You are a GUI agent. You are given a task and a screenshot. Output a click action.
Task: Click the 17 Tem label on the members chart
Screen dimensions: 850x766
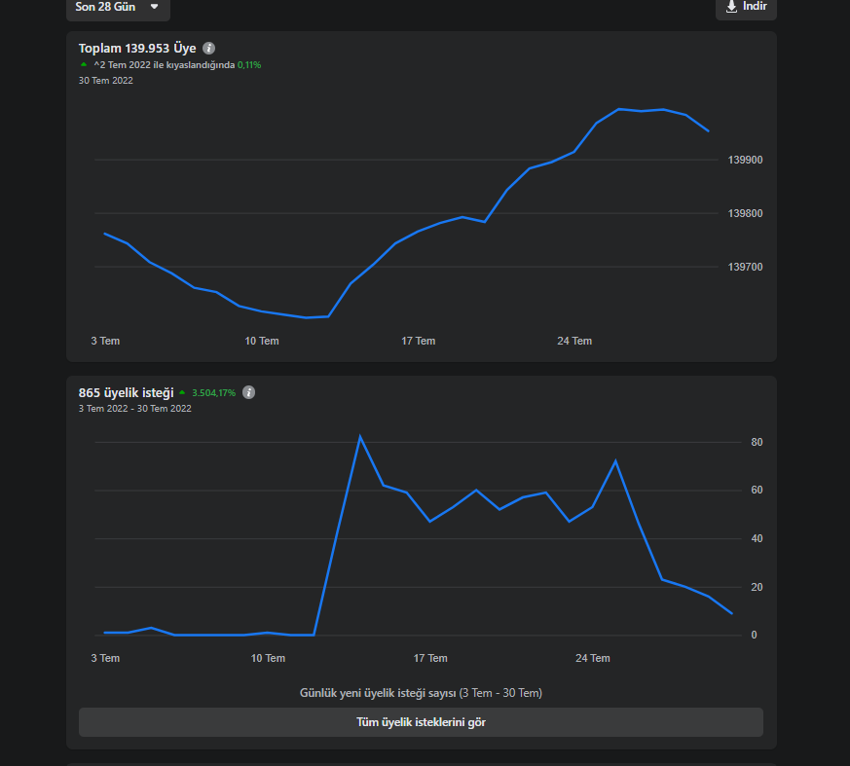[x=418, y=341]
